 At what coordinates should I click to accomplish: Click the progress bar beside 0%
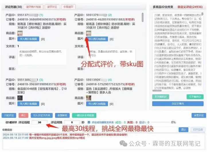pos(160,122)
